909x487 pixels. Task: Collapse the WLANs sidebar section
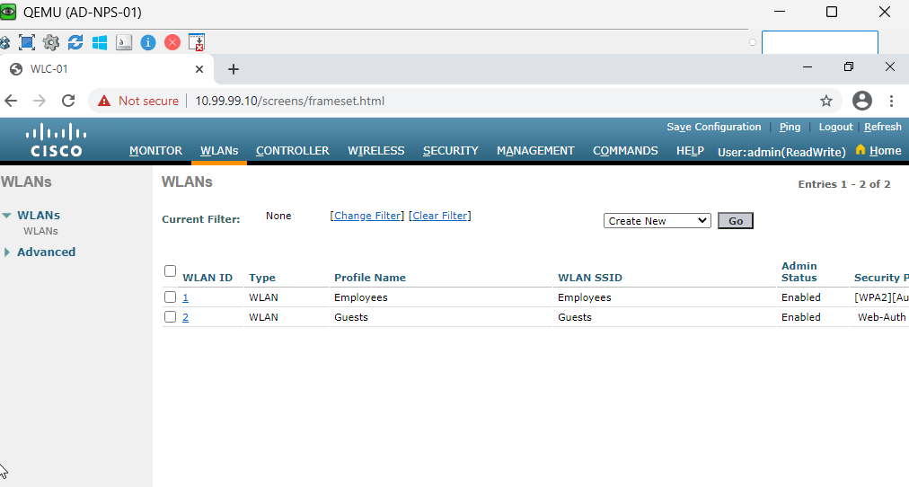(x=6, y=215)
